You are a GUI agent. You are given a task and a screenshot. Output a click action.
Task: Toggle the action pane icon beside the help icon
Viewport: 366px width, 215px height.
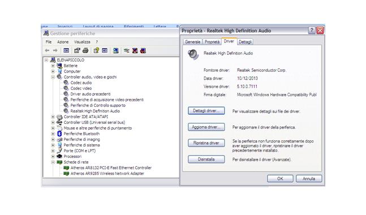pyautogui.click(x=105, y=50)
